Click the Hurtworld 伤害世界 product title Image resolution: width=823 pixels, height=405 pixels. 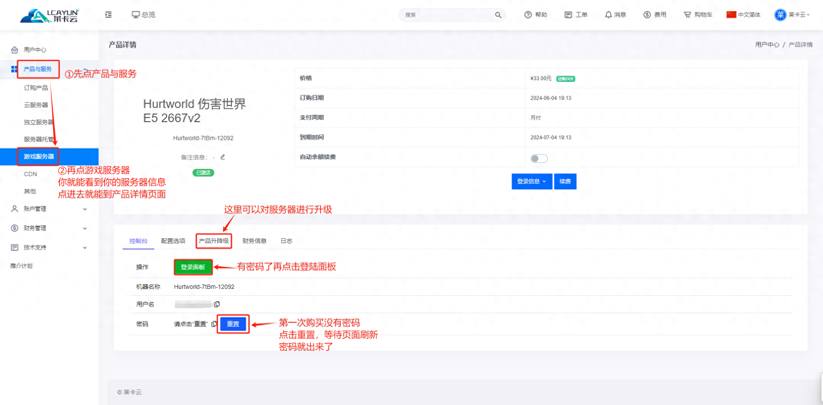click(195, 111)
